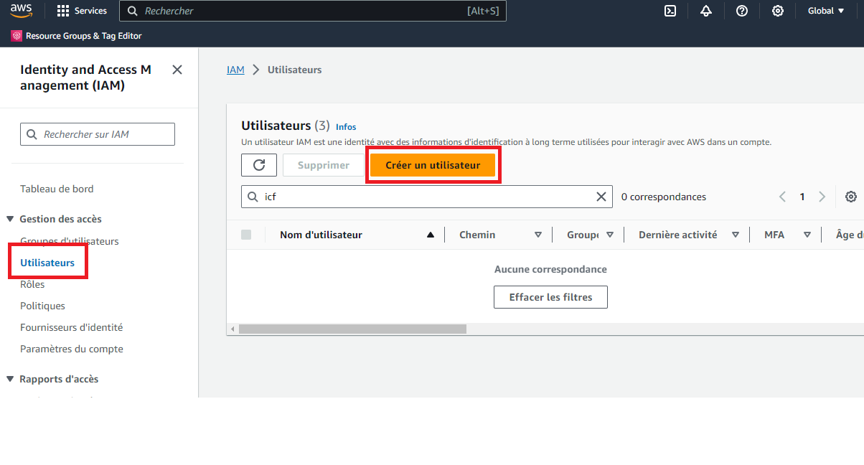The width and height of the screenshot is (864, 465).
Task: Open Fournisseurs d'identité page
Action: (72, 327)
